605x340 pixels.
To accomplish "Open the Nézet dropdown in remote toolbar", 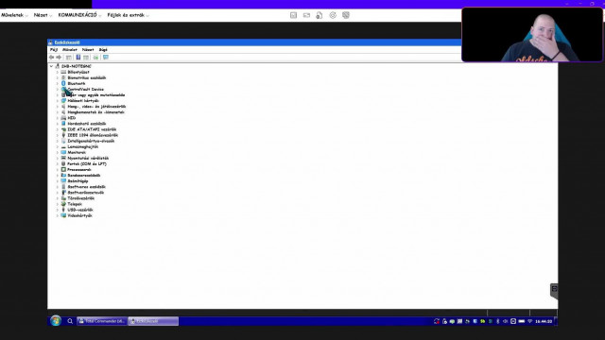I will (43, 15).
